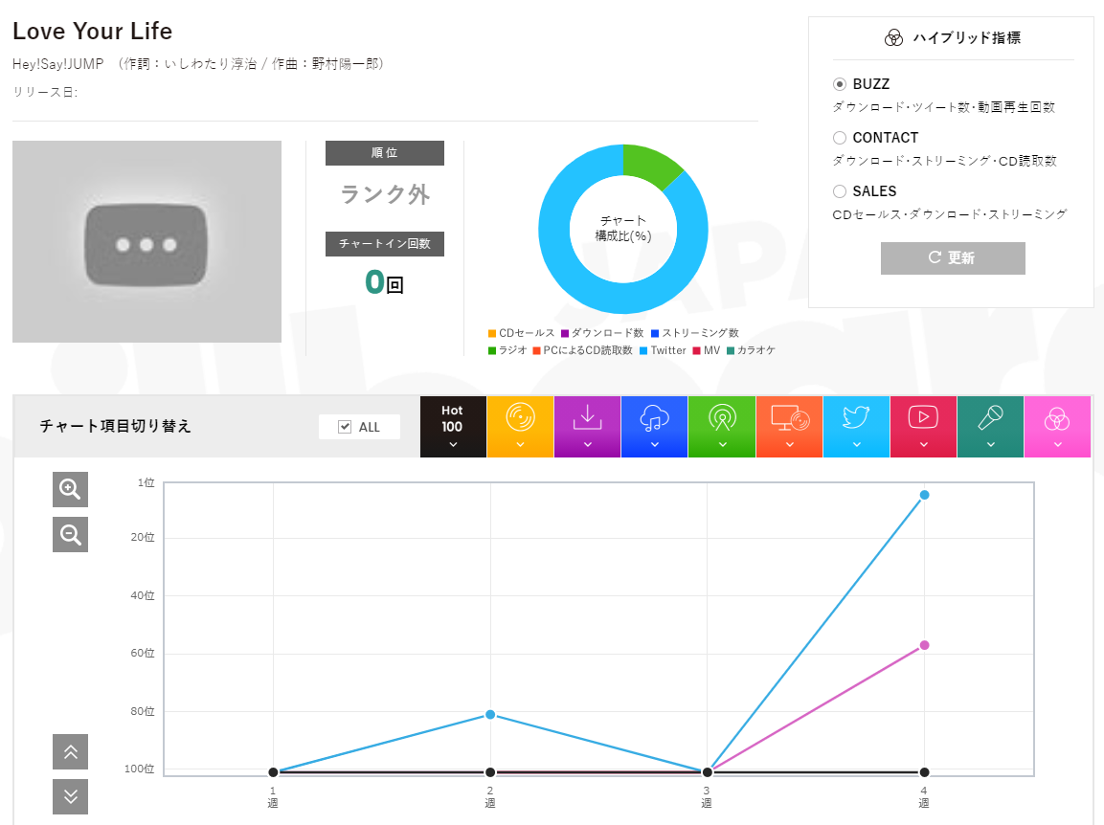The height and width of the screenshot is (825, 1104).
Task: Select the orange PC CD lookup icon
Action: coord(789,417)
